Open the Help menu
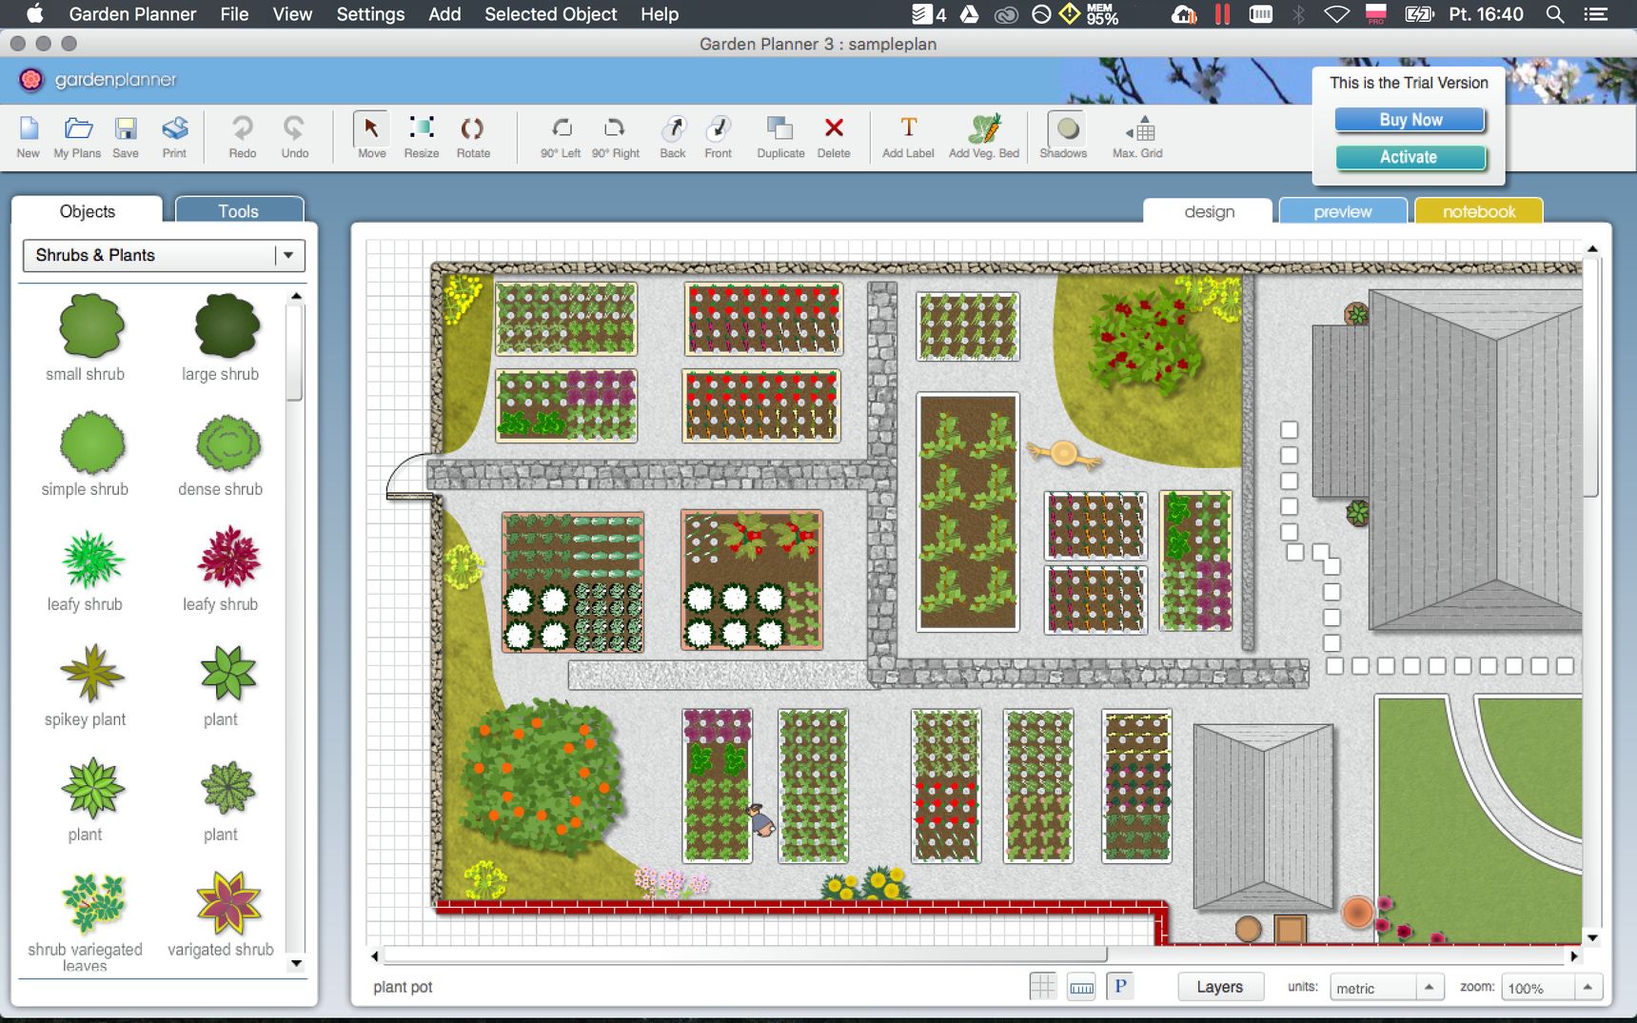 pyautogui.click(x=660, y=14)
